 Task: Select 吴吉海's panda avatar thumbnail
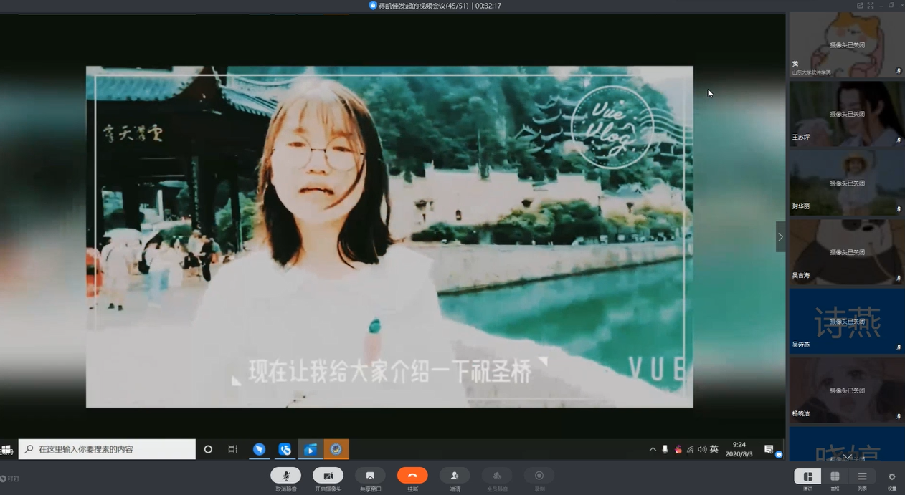846,252
